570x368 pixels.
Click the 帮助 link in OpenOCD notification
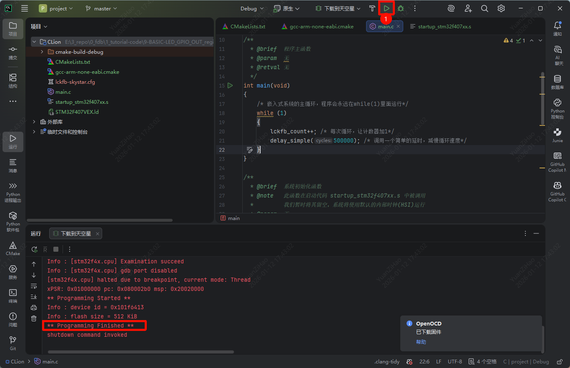click(421, 342)
